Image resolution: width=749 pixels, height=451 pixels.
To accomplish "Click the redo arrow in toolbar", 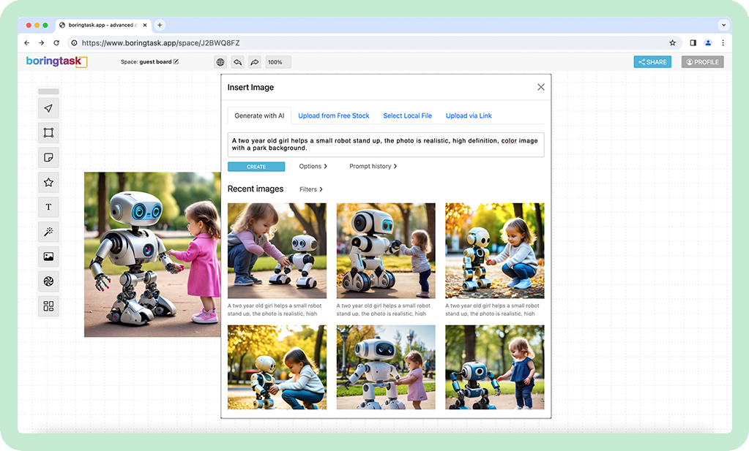I will pos(254,62).
